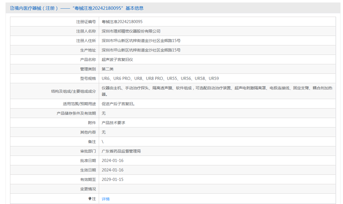Select the address in 生产地址 row
Viewport: 343px width, 204px height.
coord(141,50)
